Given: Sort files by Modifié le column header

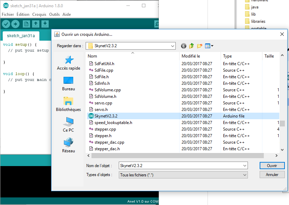Looking at the screenshot, I should click(200, 56).
